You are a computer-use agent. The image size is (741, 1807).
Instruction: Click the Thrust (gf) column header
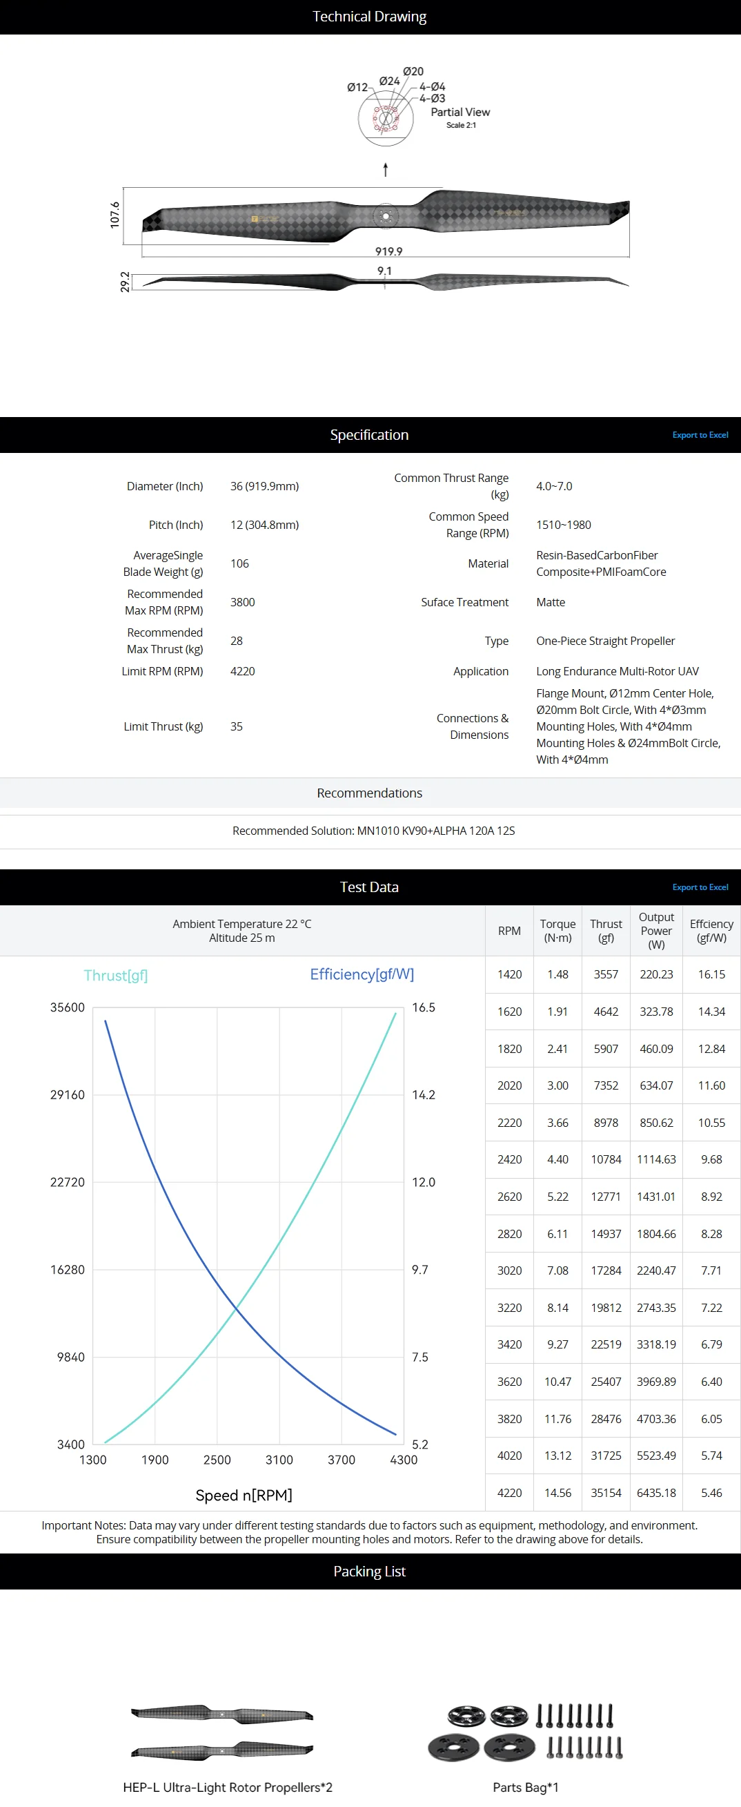[606, 931]
